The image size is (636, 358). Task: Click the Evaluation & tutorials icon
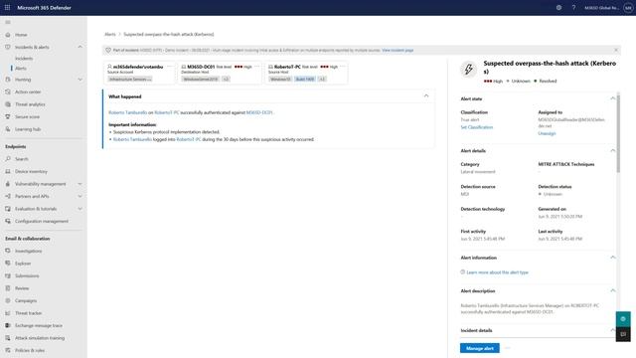point(8,209)
